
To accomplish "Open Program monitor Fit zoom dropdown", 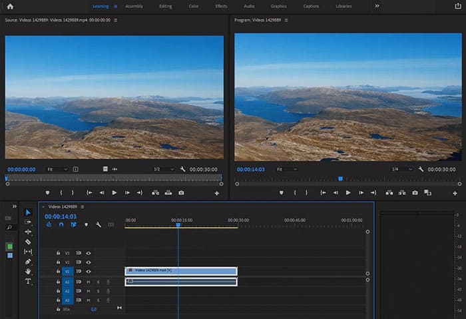I will point(286,169).
